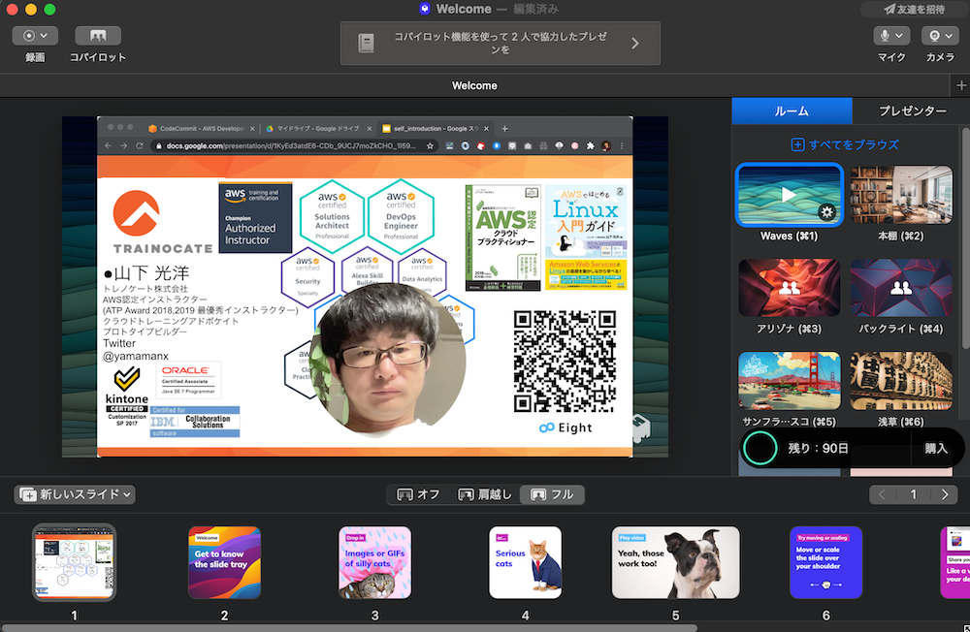Click the 購入 purchase button
970x632 pixels.
point(936,449)
